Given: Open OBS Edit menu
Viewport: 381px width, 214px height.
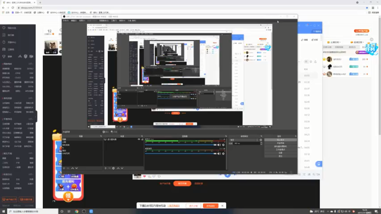Looking at the screenshot, I should click(74, 21).
